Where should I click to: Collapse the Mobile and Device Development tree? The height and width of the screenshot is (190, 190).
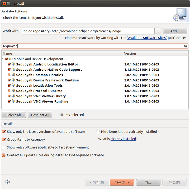(3, 59)
